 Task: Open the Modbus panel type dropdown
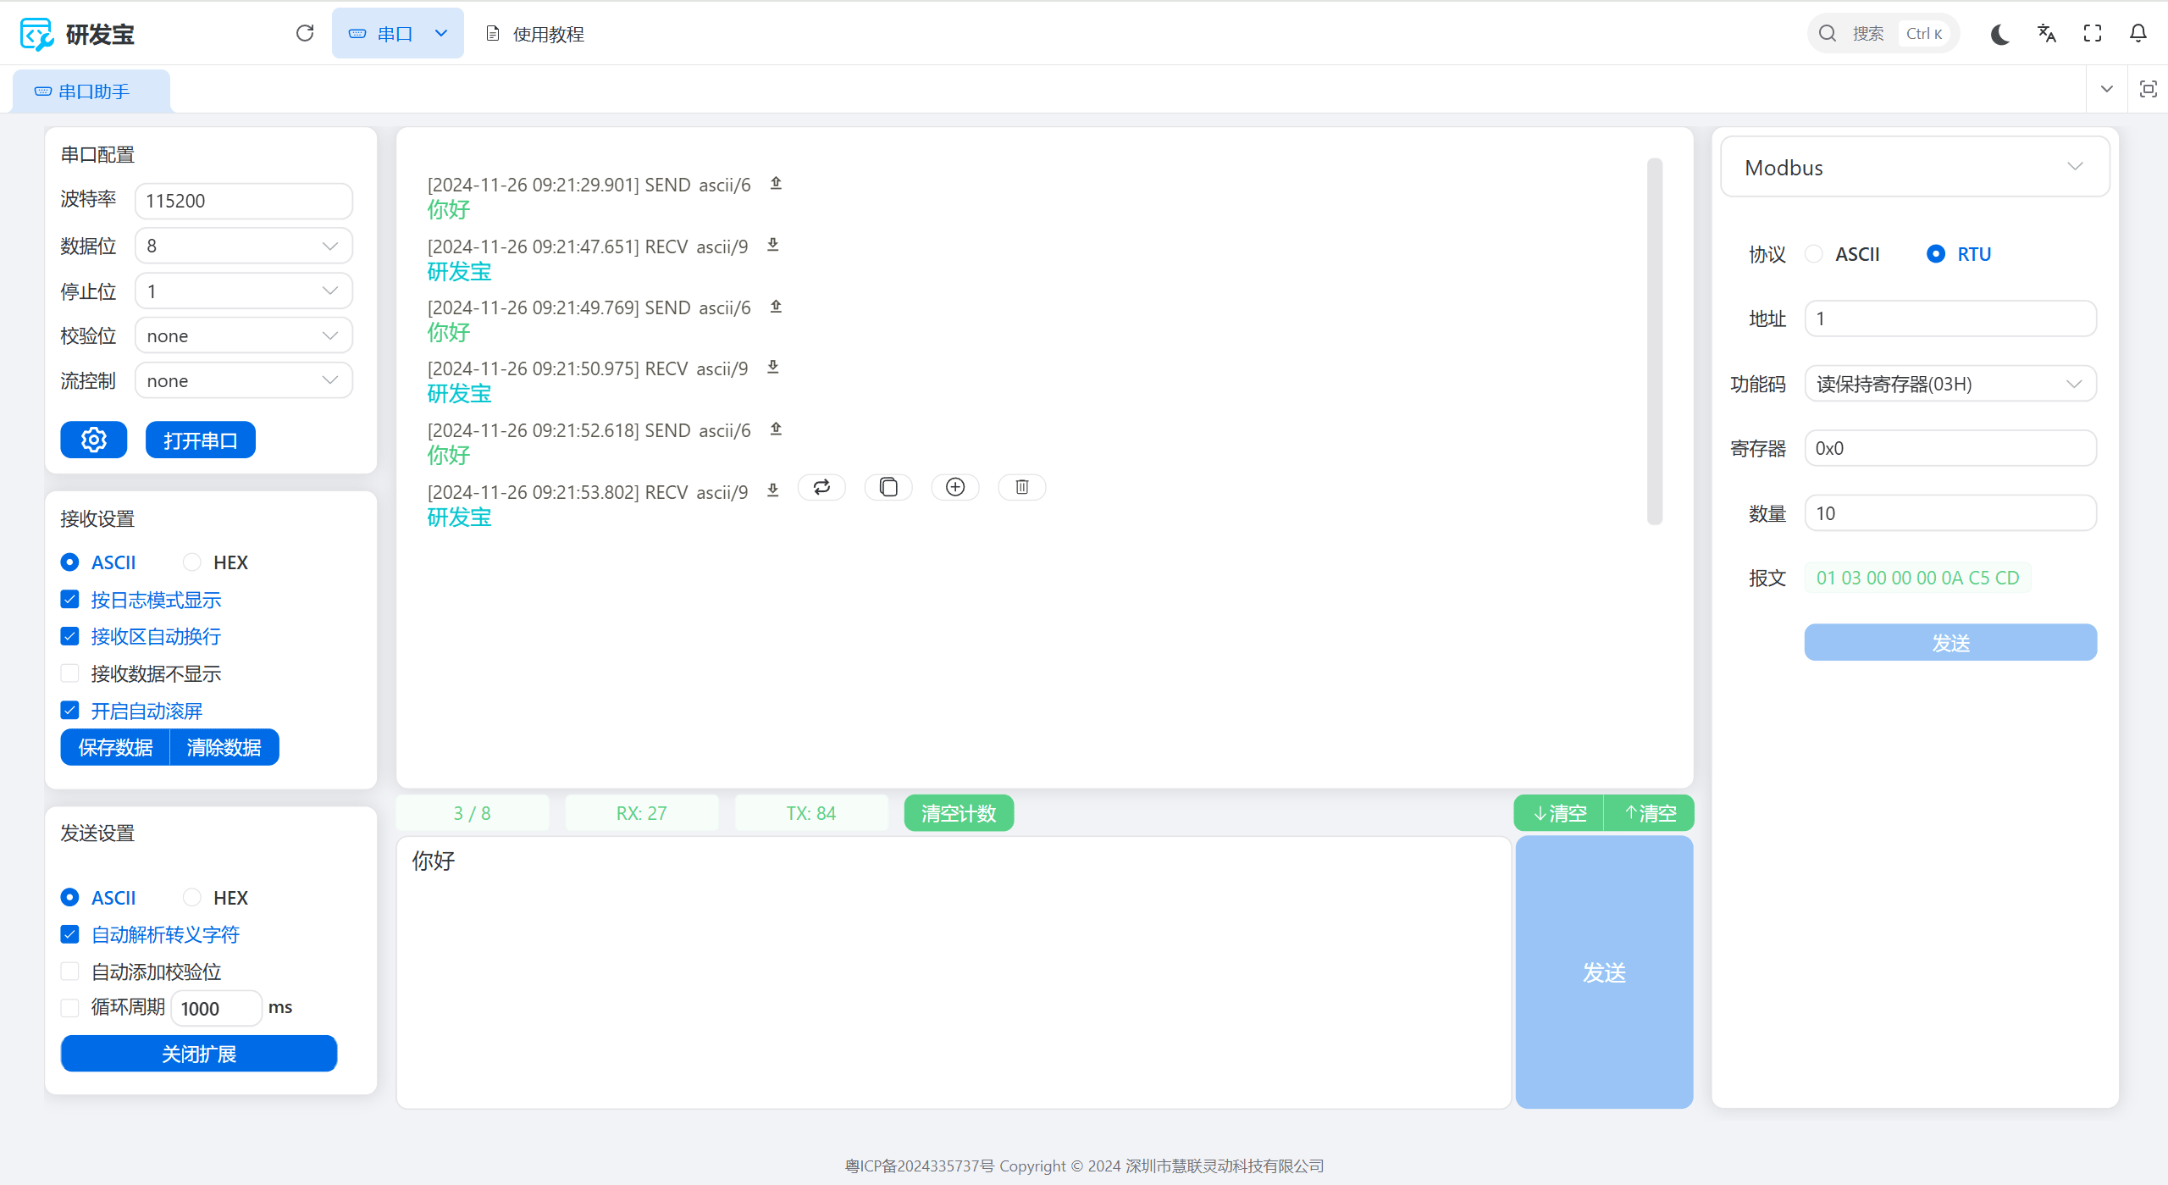[1914, 168]
